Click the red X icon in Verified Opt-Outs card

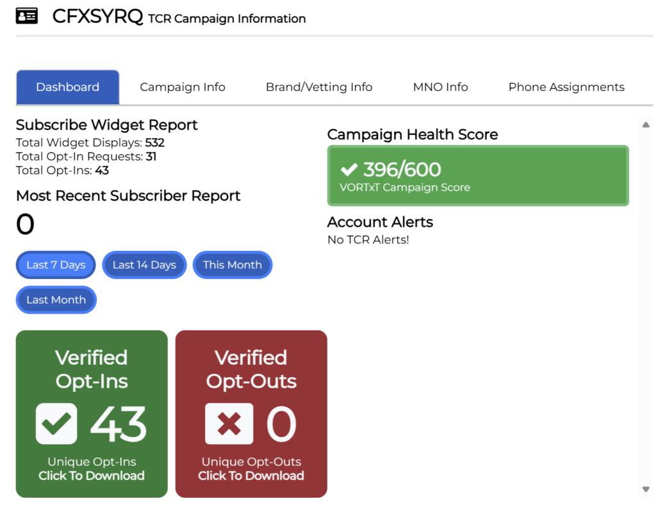pos(229,424)
